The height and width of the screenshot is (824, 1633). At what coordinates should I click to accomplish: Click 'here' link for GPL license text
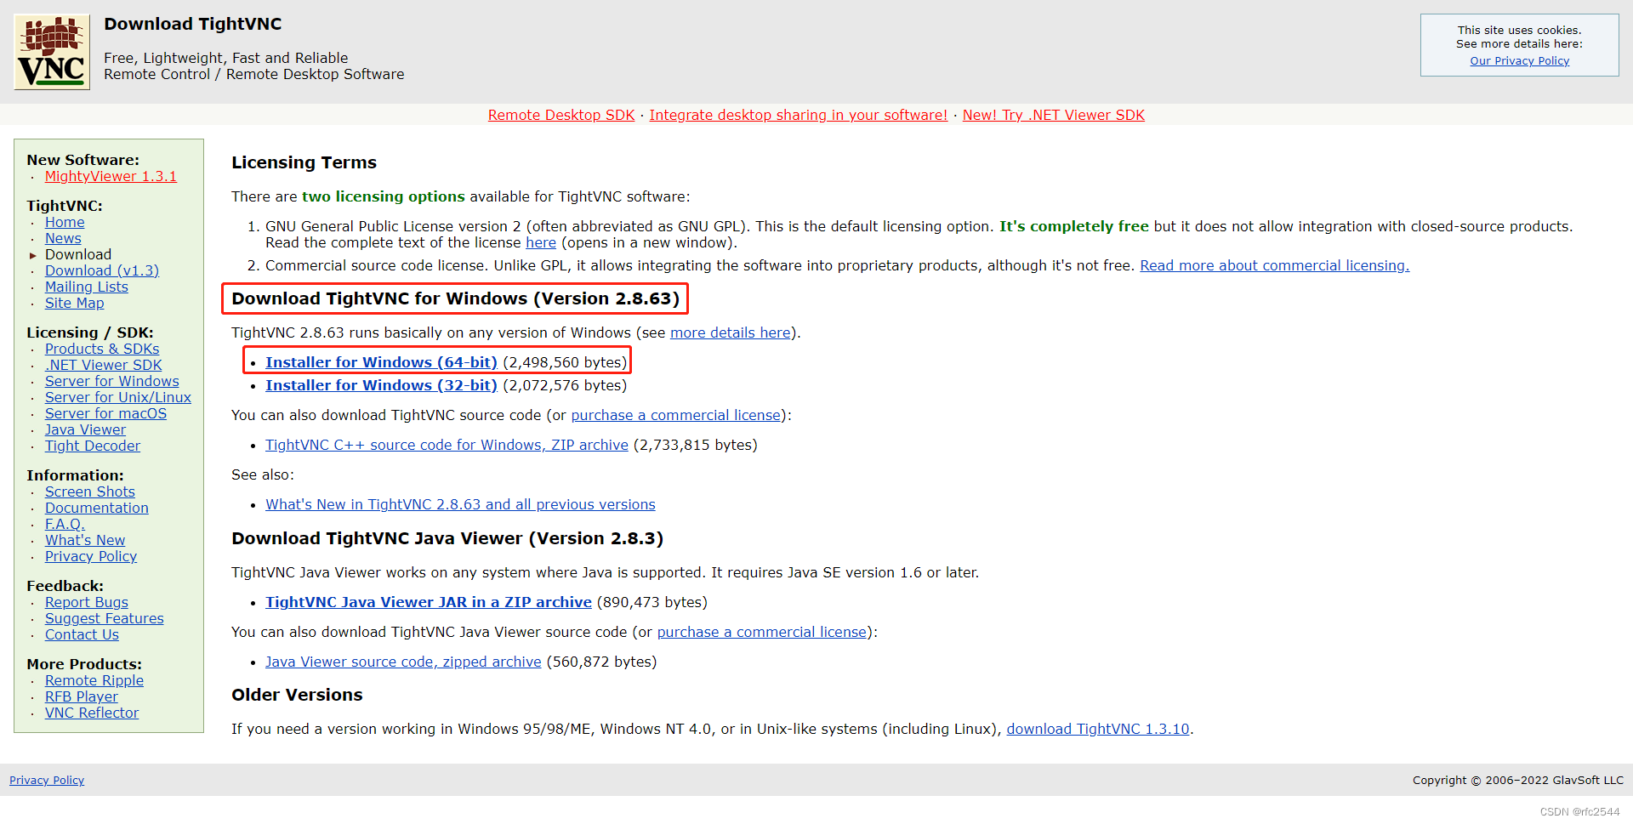tap(541, 242)
